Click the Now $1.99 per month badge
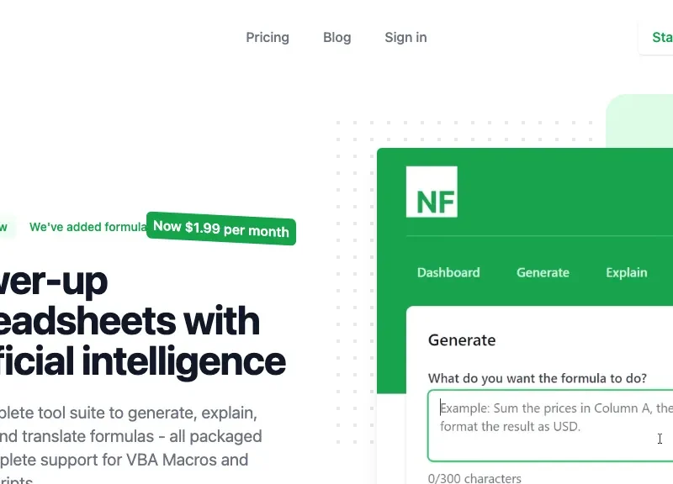 (221, 228)
